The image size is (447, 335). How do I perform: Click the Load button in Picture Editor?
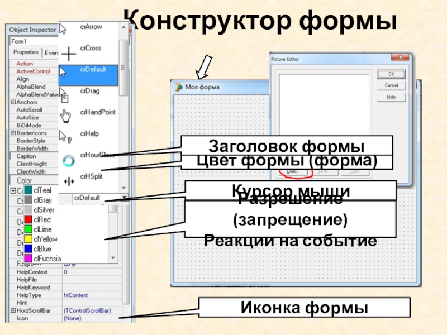(x=293, y=171)
